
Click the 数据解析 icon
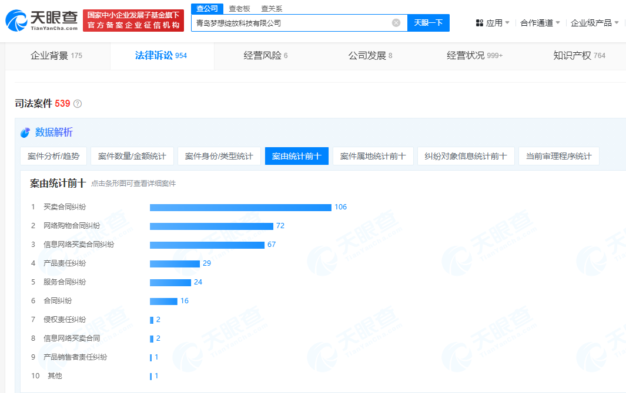25,133
